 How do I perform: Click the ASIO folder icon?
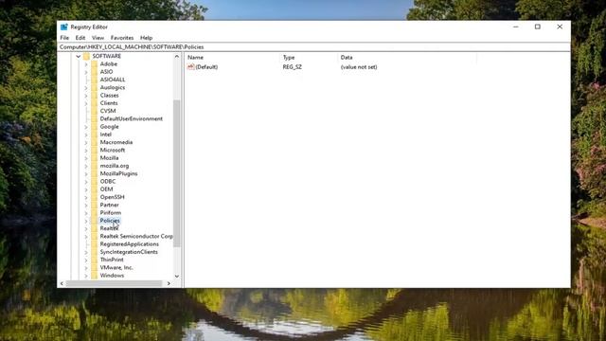95,72
